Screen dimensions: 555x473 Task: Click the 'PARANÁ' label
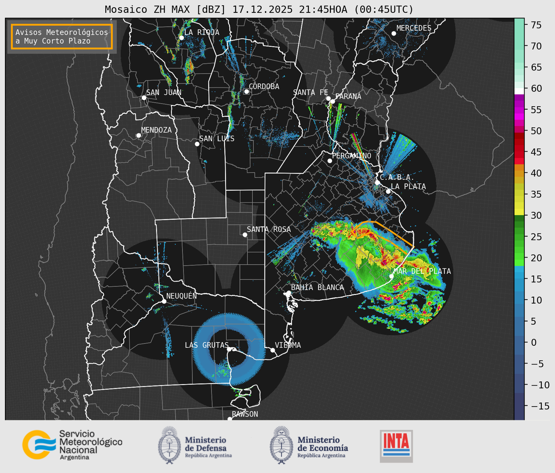(348, 96)
